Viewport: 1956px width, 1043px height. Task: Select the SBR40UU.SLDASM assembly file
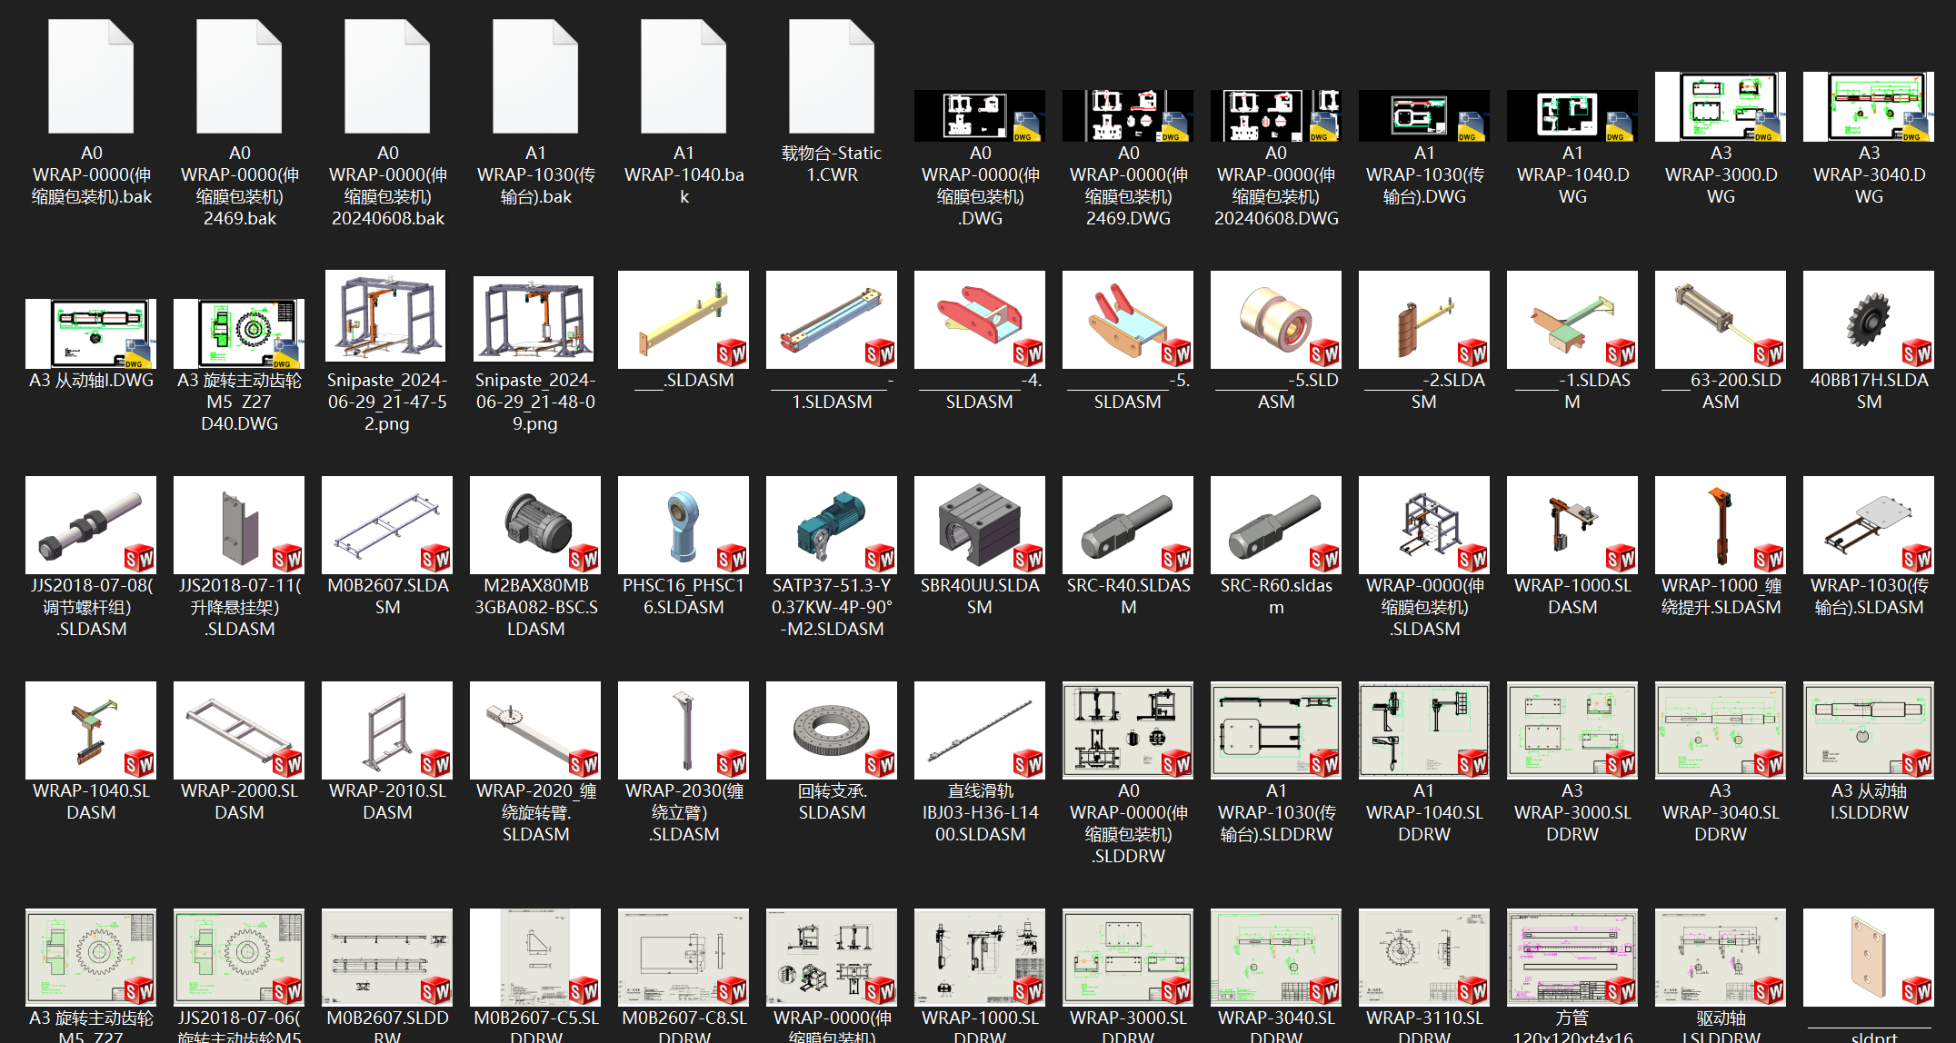[979, 524]
